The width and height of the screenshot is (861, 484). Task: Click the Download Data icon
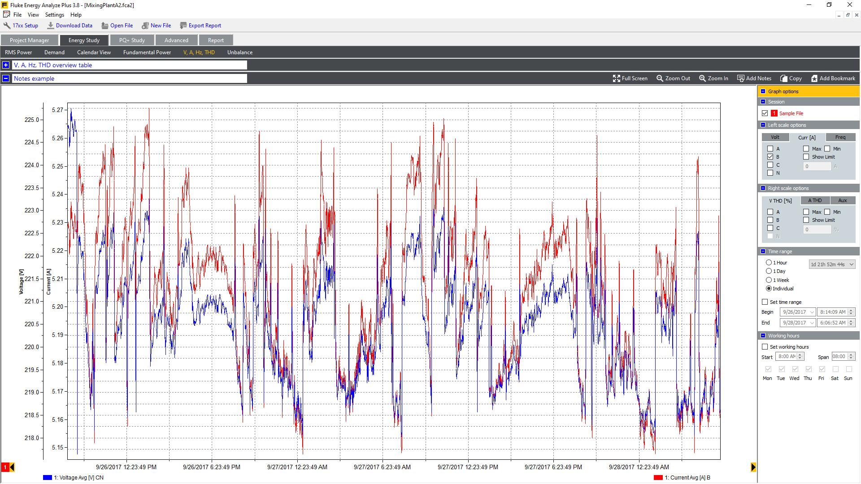(51, 26)
